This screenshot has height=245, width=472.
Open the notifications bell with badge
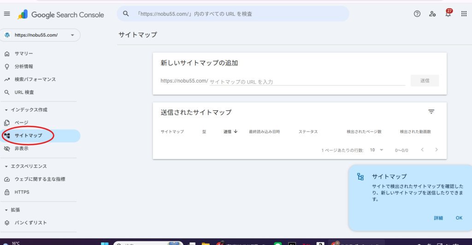click(x=448, y=14)
